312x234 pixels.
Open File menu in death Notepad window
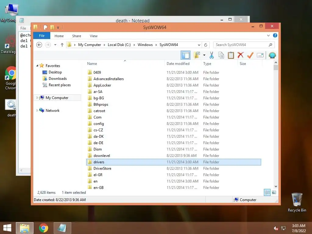23,28
